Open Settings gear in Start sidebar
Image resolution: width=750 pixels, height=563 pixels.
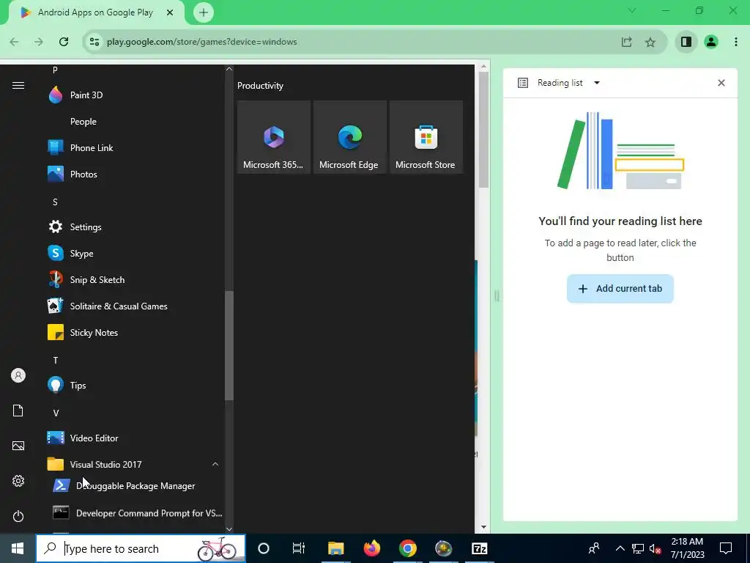(18, 481)
